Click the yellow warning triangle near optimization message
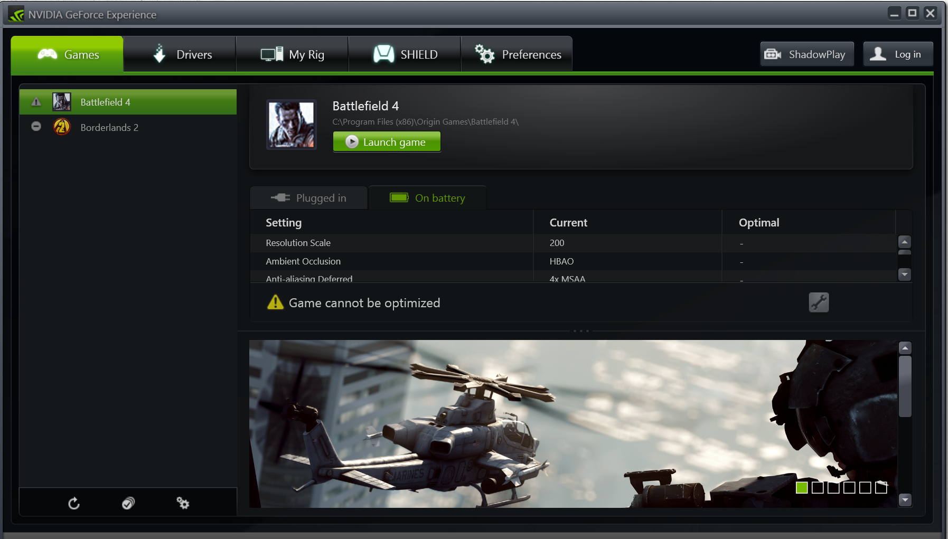 pyautogui.click(x=275, y=302)
